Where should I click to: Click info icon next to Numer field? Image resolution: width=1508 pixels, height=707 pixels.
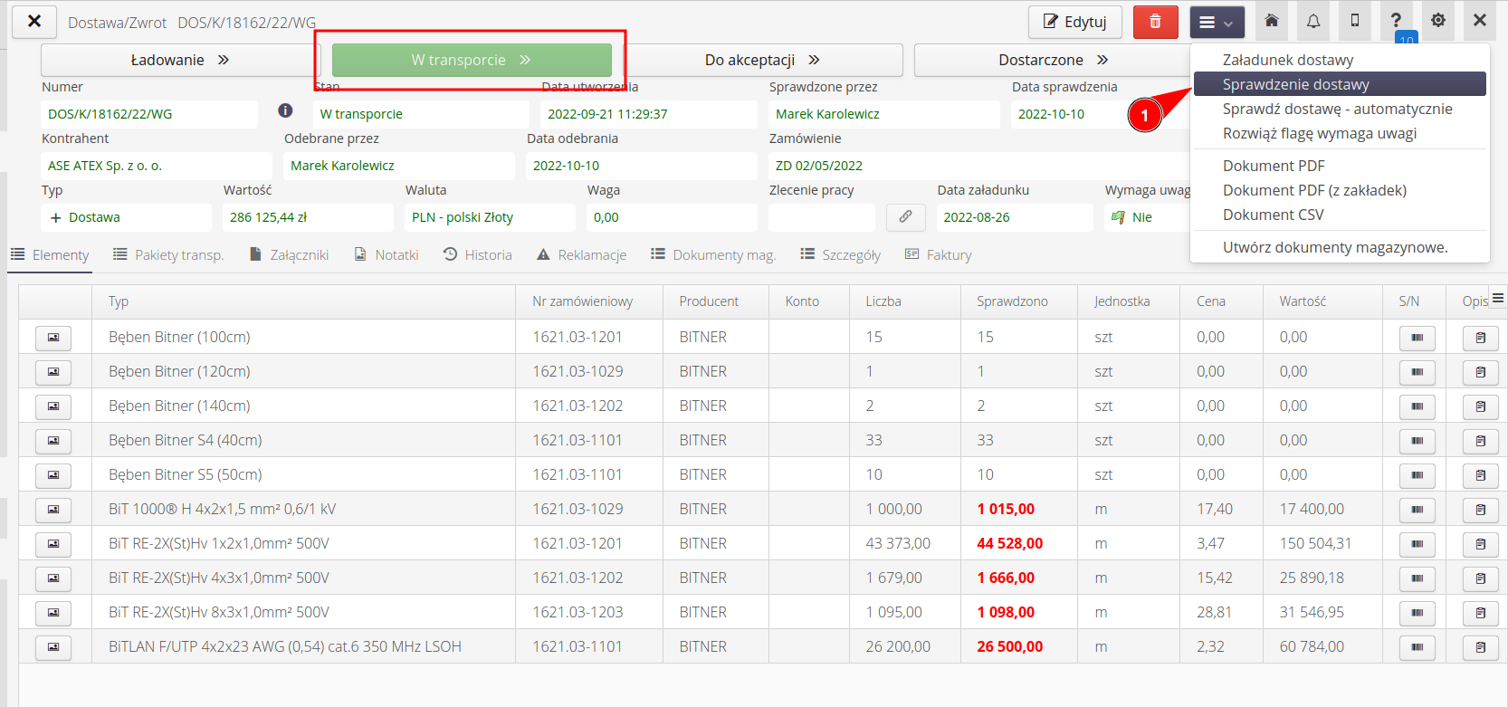[x=285, y=110]
